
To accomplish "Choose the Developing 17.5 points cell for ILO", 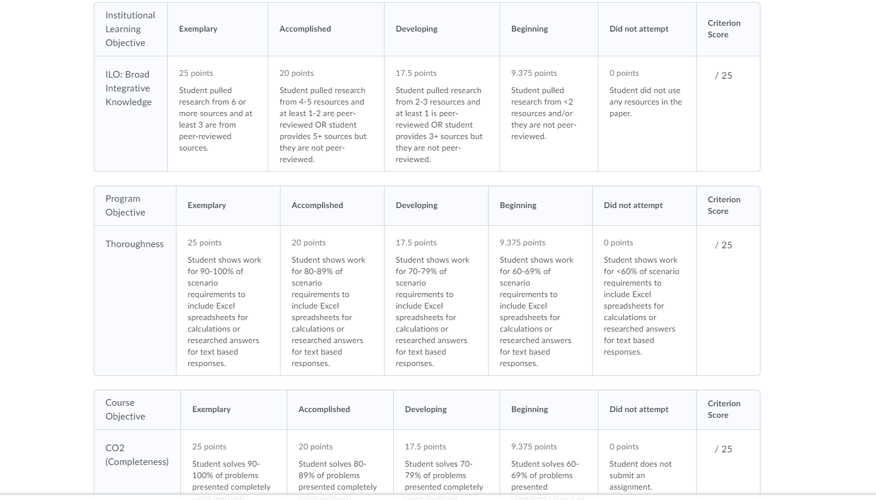I will pyautogui.click(x=442, y=114).
